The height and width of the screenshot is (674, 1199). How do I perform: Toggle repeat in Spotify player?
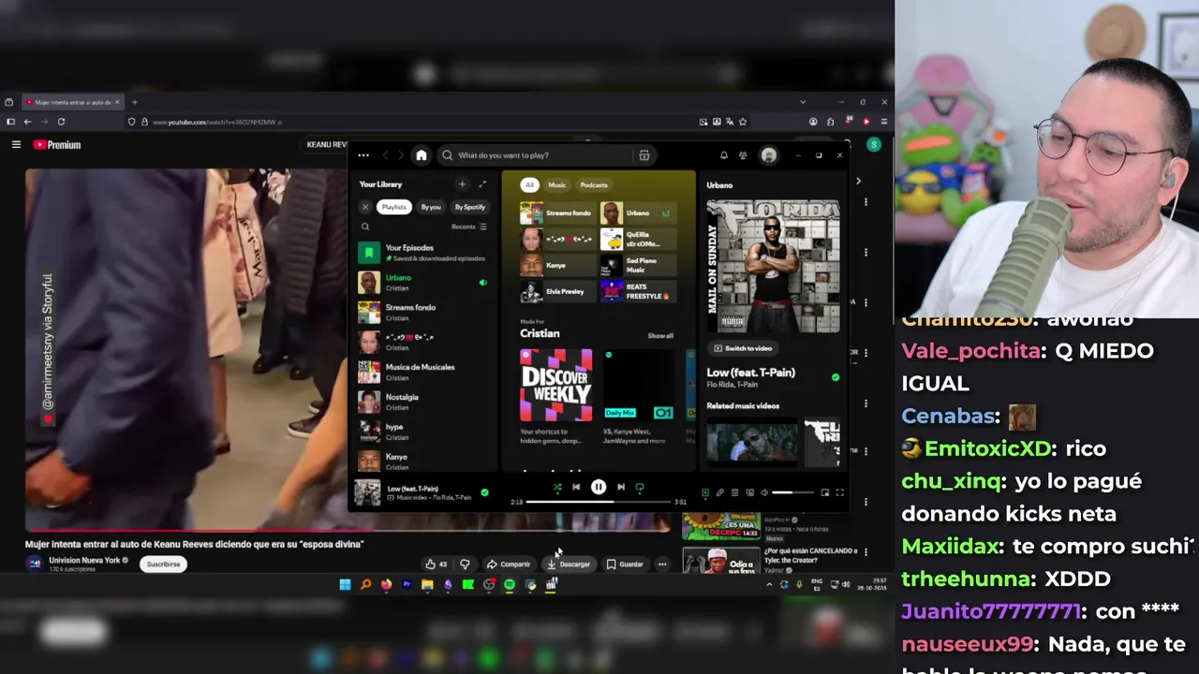coord(640,487)
